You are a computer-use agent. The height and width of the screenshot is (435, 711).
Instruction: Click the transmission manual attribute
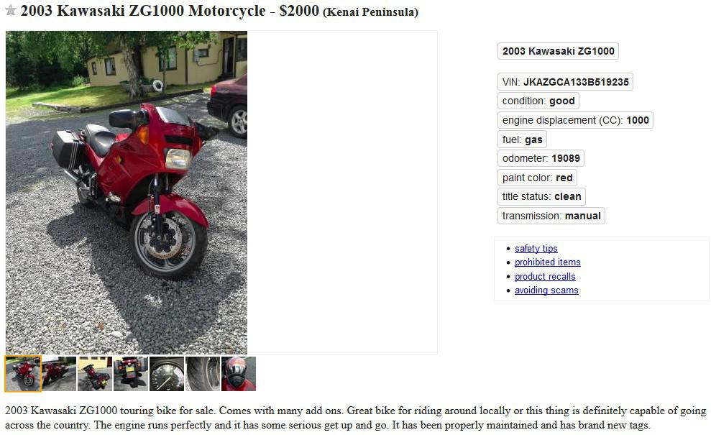551,216
